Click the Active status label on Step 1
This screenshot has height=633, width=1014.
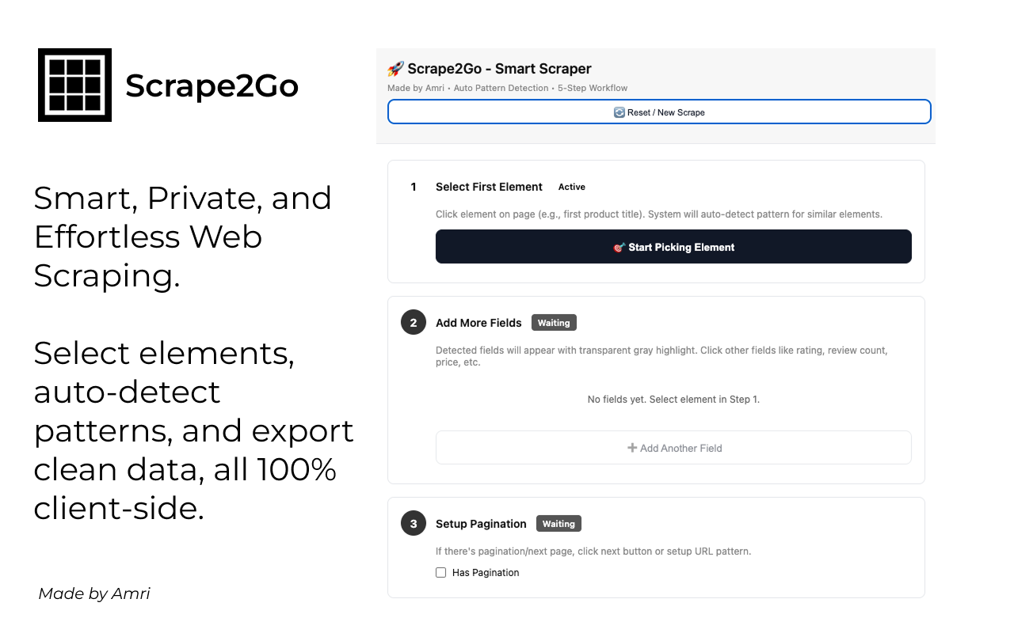pos(571,187)
